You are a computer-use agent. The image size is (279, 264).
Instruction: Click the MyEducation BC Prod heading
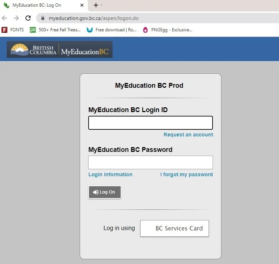[x=149, y=86]
